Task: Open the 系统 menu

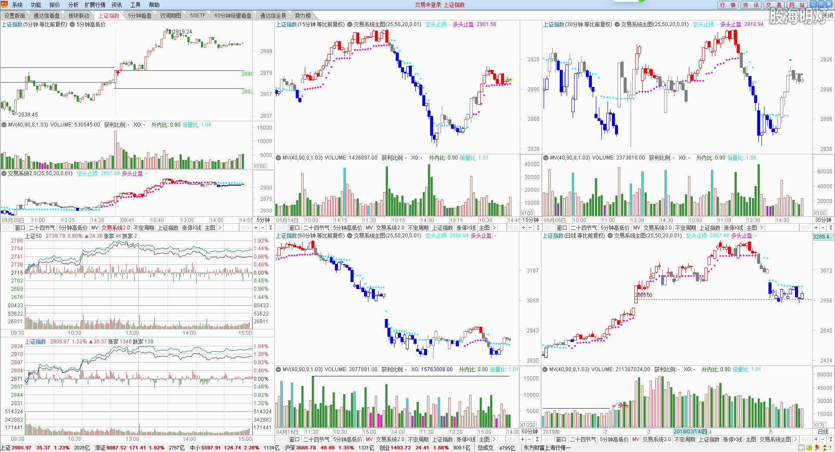Action: point(17,5)
